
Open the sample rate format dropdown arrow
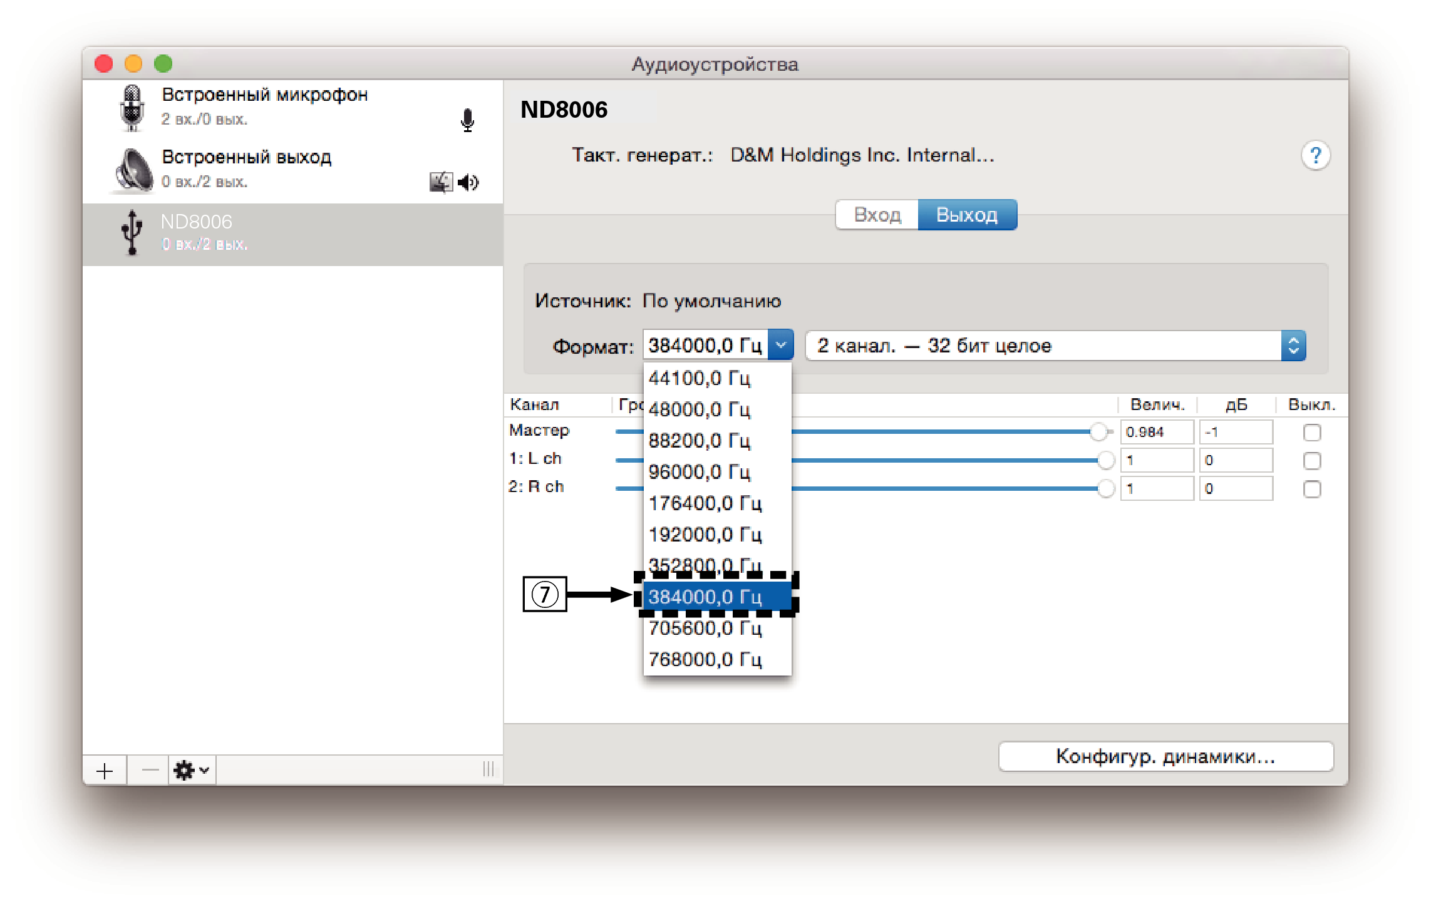(780, 345)
